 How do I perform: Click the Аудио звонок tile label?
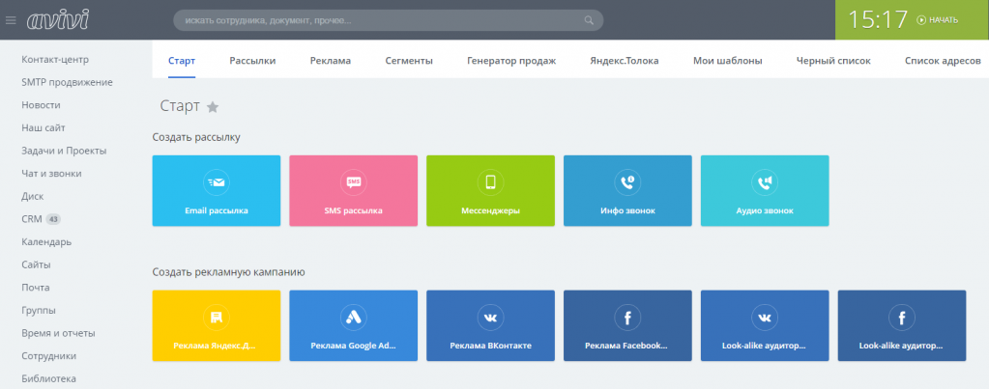coord(765,210)
